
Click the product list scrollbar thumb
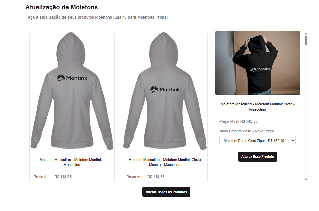tap(306, 41)
